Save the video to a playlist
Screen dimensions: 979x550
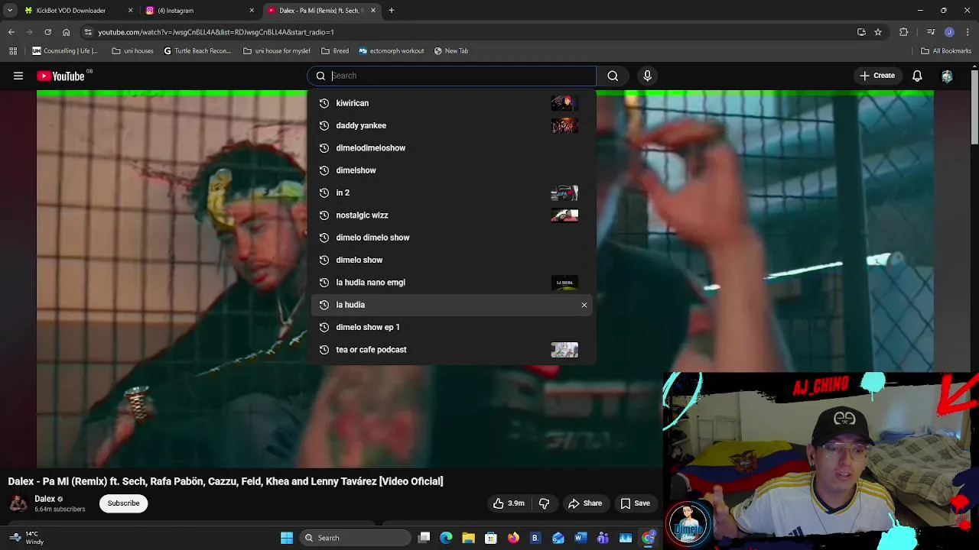coord(635,503)
